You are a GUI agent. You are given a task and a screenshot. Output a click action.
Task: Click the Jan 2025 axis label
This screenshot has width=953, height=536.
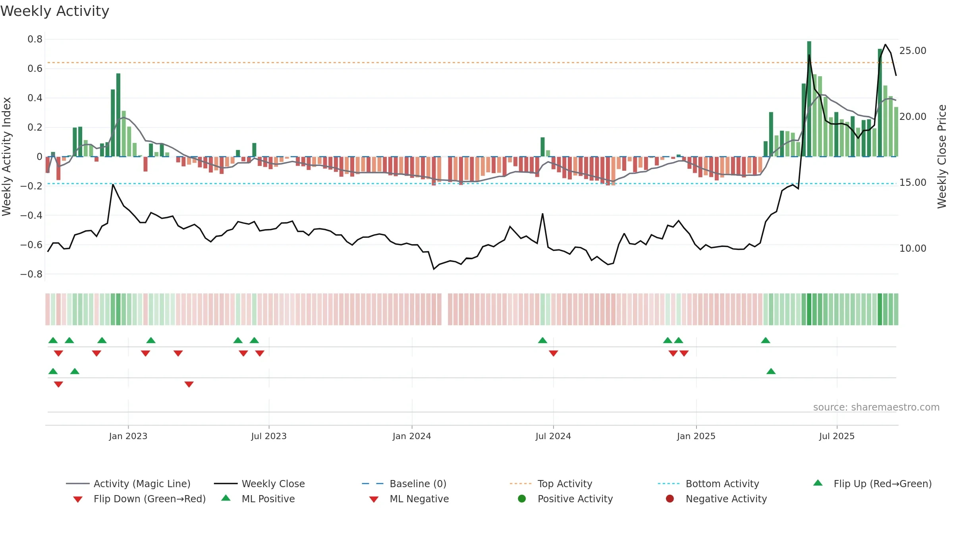coord(696,436)
